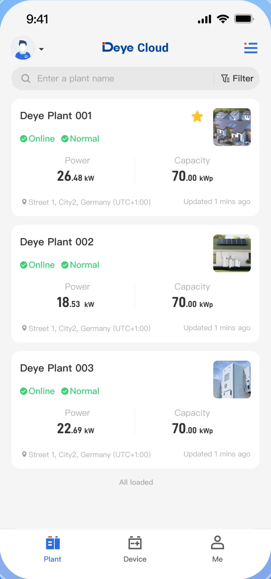The width and height of the screenshot is (271, 579).
Task: Open Deye Plant 001 house thumbnail
Action: click(232, 127)
